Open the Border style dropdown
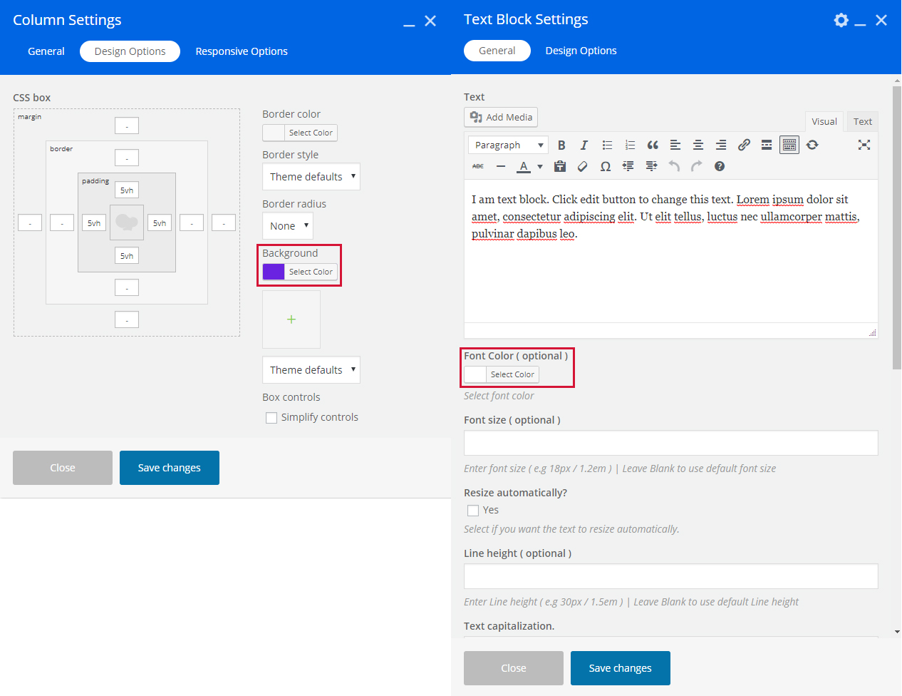 click(x=311, y=177)
